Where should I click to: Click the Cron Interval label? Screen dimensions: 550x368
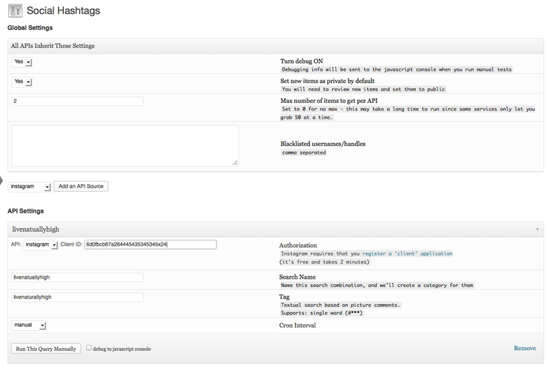[x=298, y=325]
